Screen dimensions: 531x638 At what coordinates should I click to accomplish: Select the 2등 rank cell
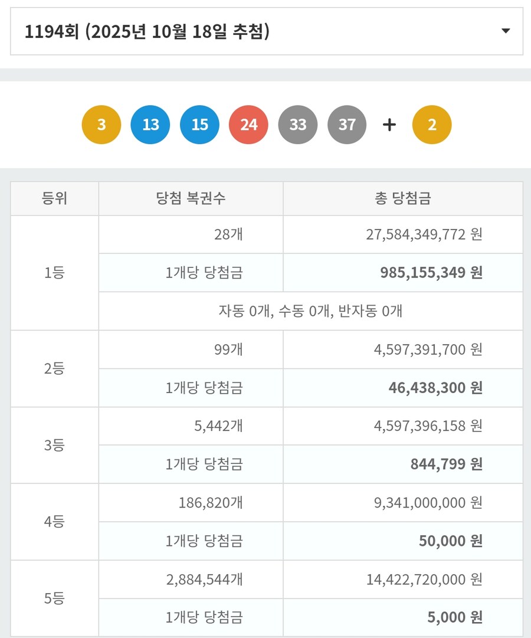click(54, 368)
